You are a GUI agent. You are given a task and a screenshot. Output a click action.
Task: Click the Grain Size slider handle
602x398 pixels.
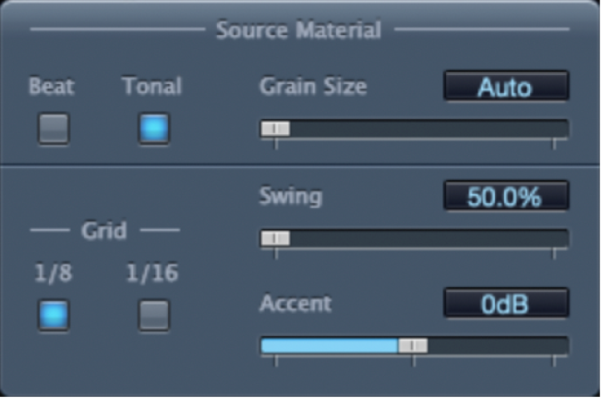(275, 129)
